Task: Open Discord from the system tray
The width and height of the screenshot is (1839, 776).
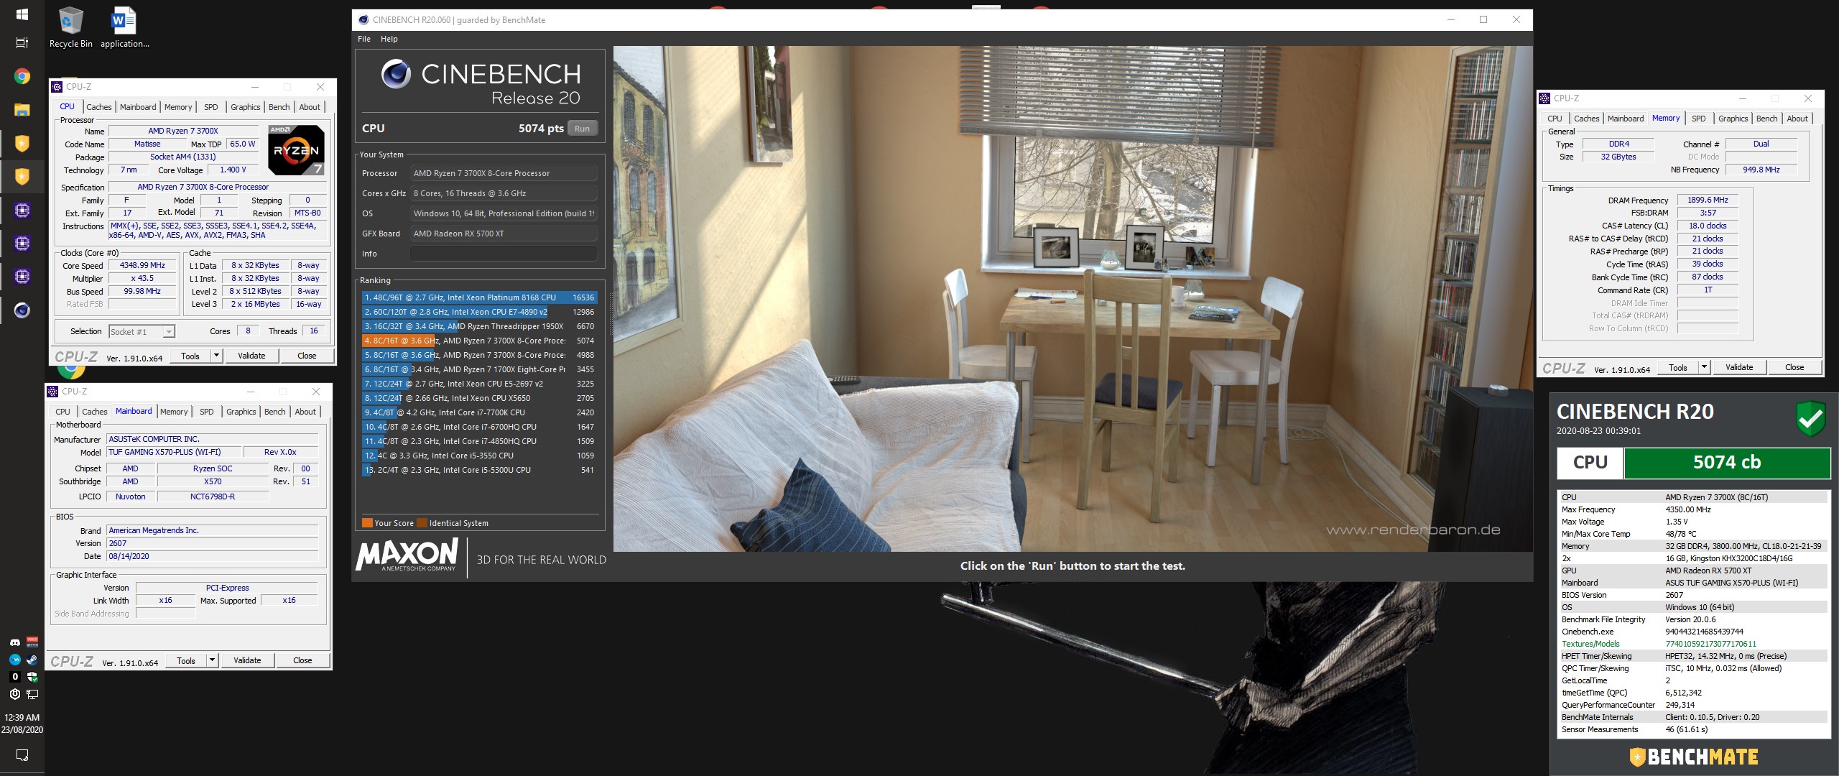Action: pos(14,642)
